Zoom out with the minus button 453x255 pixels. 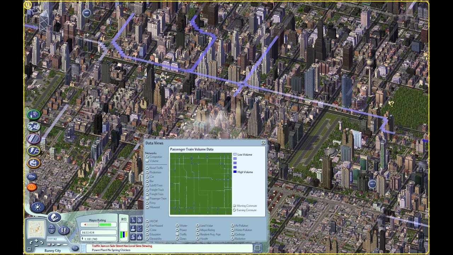(36, 245)
